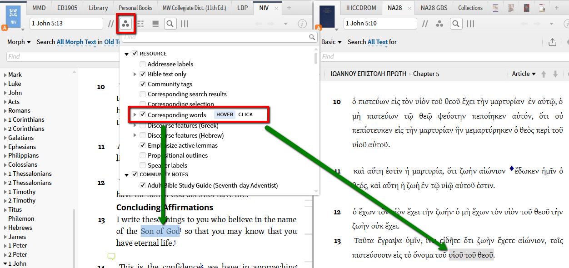
Task: Toggle inline search in NA28 toolbar
Action: pyautogui.click(x=456, y=24)
